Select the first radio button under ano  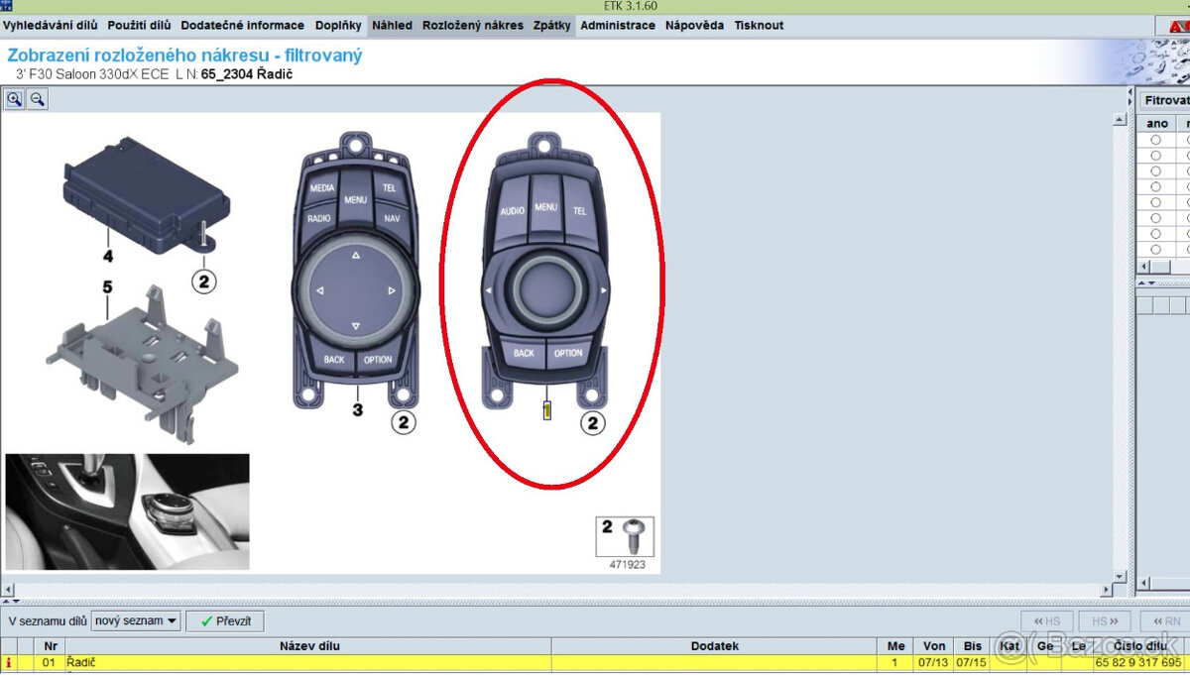click(x=1155, y=140)
